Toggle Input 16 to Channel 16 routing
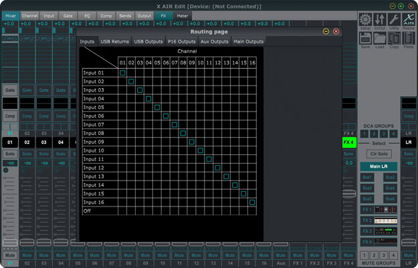The height and width of the screenshot is (268, 418). coord(252,203)
